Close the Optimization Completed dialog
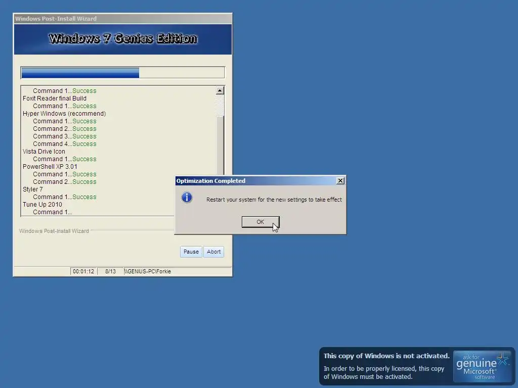 click(x=340, y=181)
